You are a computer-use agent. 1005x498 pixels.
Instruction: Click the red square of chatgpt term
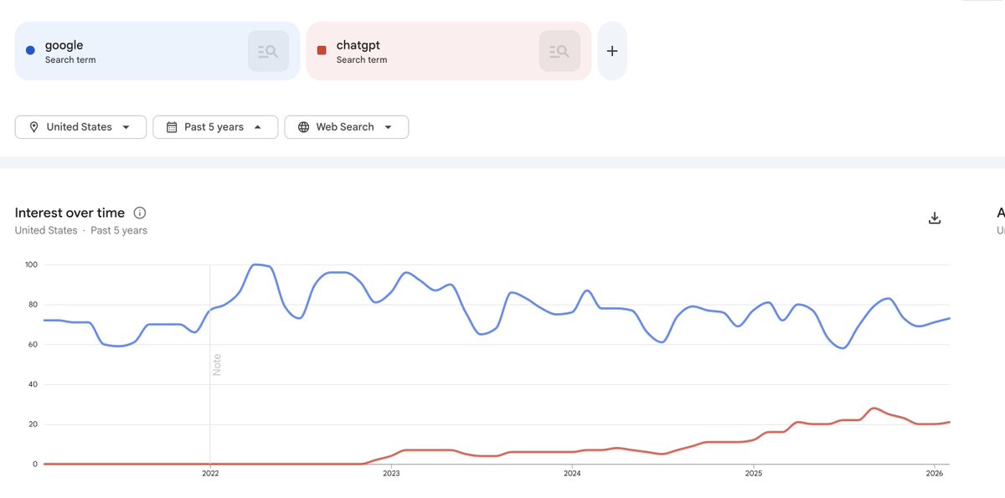click(322, 50)
